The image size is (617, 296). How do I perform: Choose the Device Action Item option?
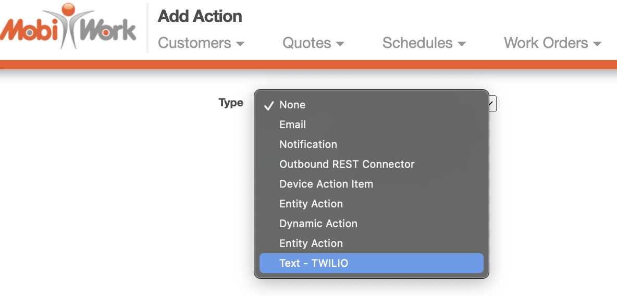(326, 184)
